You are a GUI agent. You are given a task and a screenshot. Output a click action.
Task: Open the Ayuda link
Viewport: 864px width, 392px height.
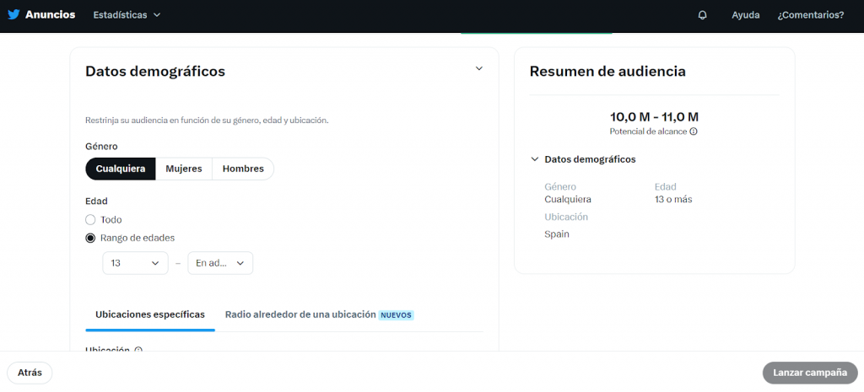(x=746, y=15)
